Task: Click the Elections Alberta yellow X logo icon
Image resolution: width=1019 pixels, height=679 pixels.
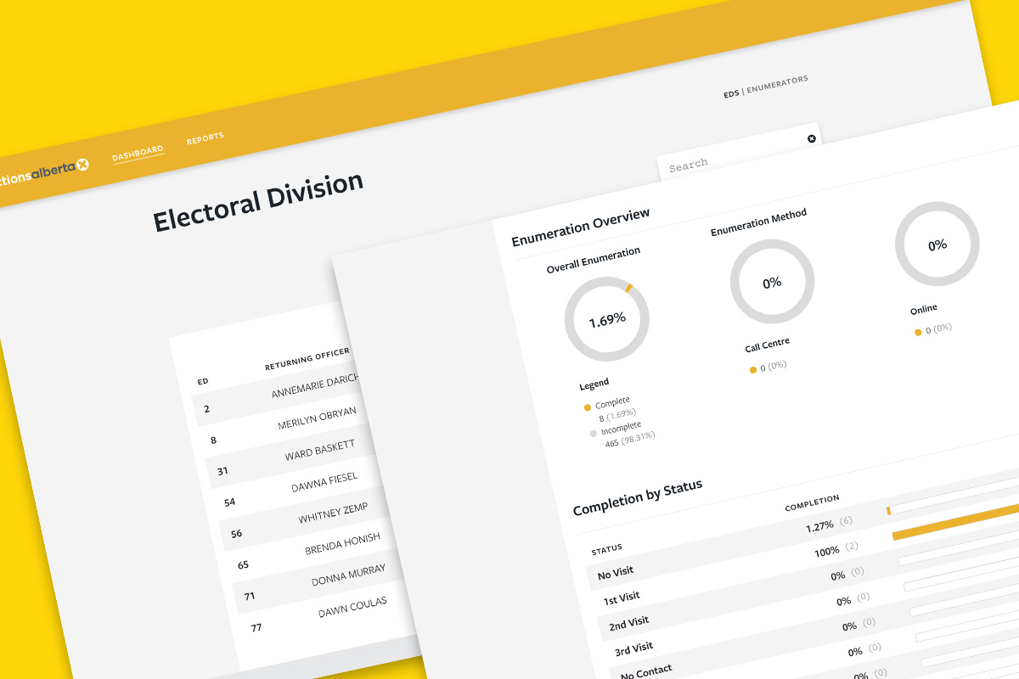Action: pos(82,165)
